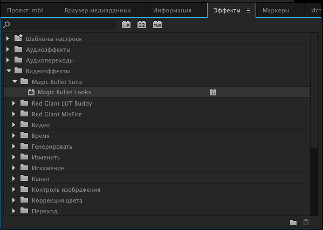This screenshot has width=323, height=230.
Task: Select the Генерировать label
Action: click(52, 147)
